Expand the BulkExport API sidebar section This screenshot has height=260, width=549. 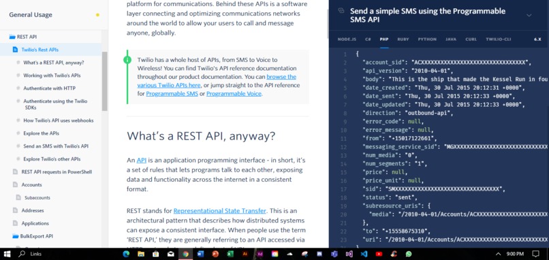coord(33,236)
